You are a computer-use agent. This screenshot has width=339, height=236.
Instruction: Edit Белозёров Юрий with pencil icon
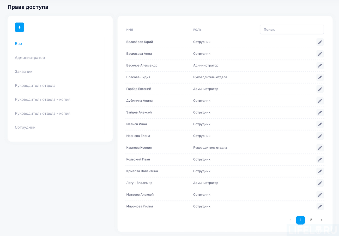320,42
